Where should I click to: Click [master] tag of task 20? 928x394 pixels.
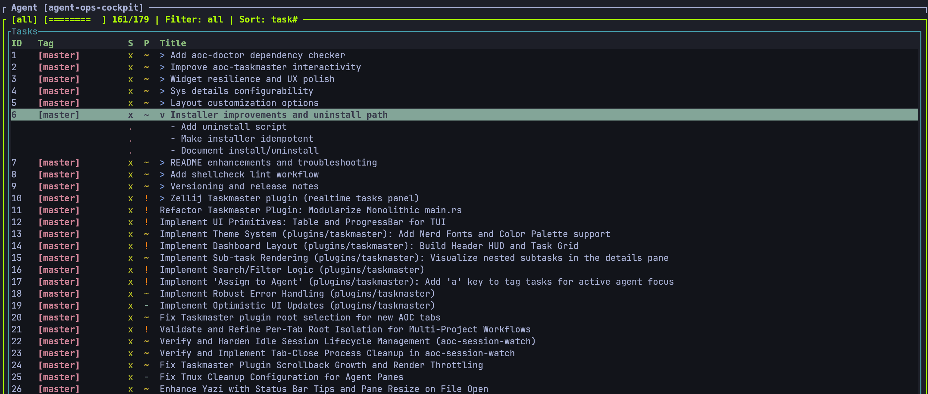[59, 318]
